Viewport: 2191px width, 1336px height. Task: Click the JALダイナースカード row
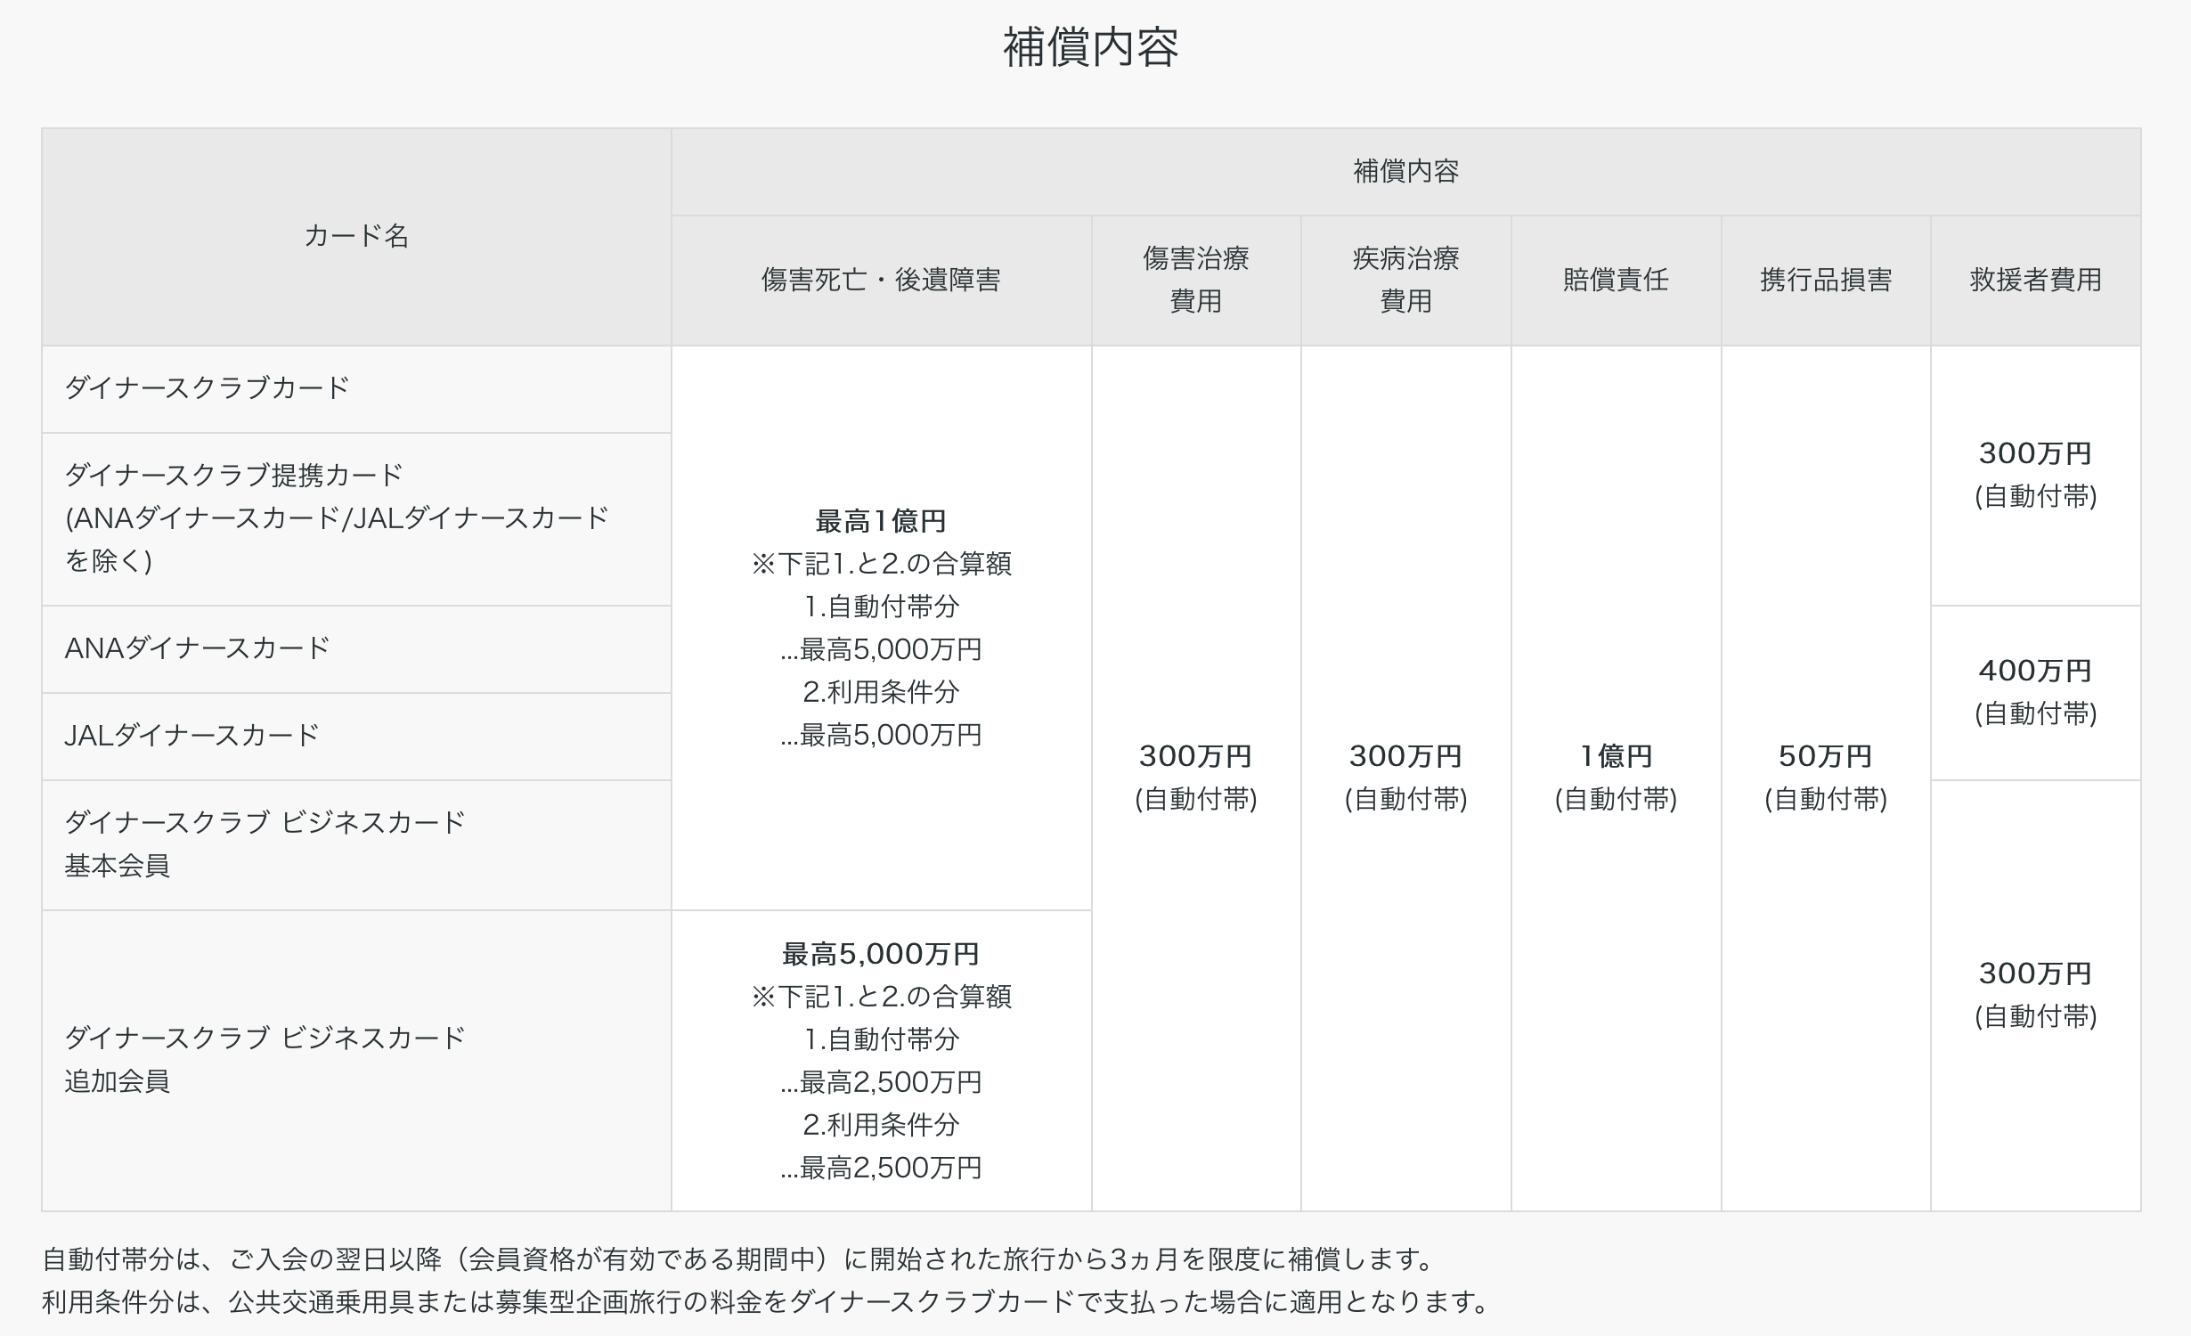coord(191,736)
